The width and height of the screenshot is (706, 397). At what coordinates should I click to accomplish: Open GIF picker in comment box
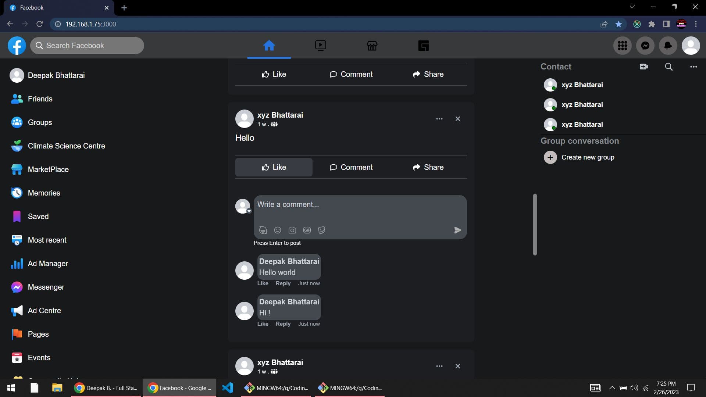pos(307,230)
